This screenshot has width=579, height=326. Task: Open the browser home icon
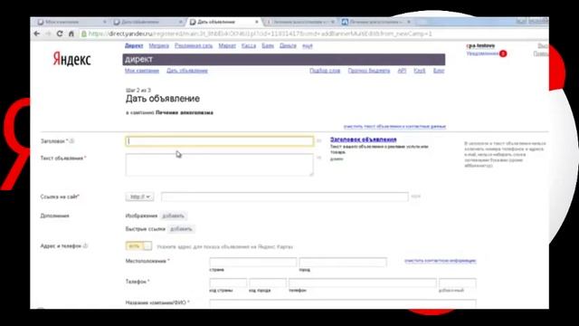[71, 34]
